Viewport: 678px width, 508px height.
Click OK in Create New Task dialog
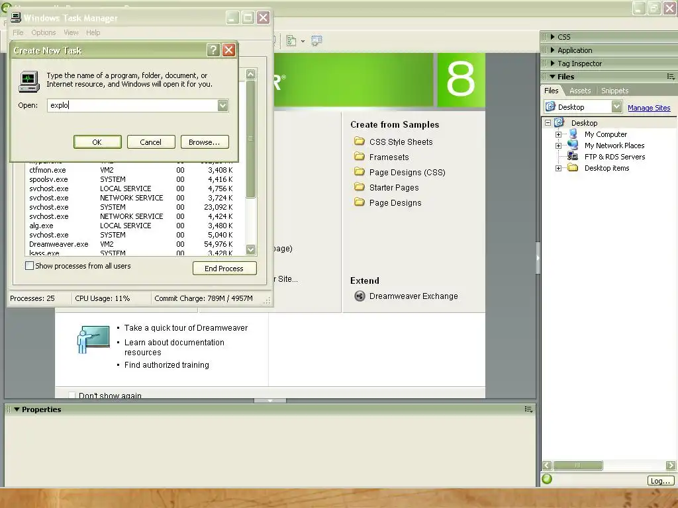pos(97,142)
